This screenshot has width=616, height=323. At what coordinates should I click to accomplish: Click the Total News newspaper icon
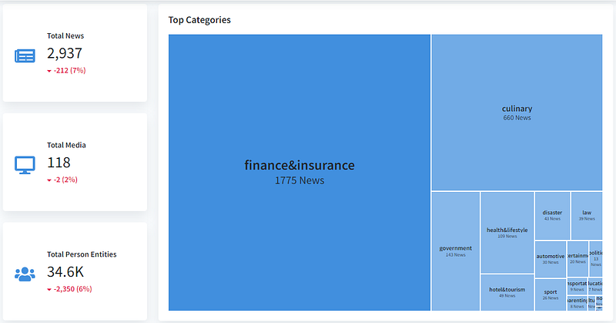click(25, 56)
